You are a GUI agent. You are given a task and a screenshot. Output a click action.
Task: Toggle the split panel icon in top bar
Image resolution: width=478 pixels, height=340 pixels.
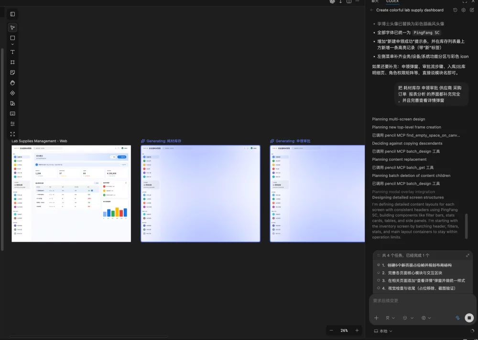pyautogui.click(x=349, y=1)
